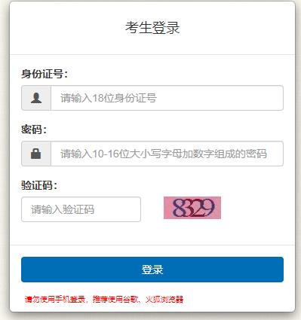Click digit 9 in the captcha image
The image size is (301, 320).
pyautogui.click(x=209, y=208)
